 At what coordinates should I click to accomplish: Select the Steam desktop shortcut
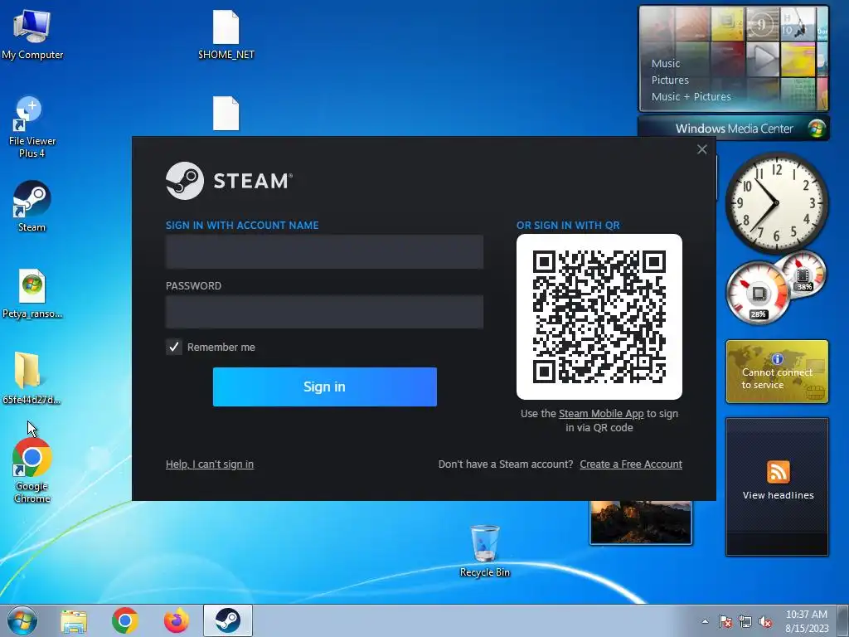pos(32,206)
